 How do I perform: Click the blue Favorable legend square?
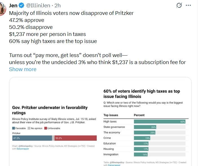pyautogui.click(x=14, y=128)
